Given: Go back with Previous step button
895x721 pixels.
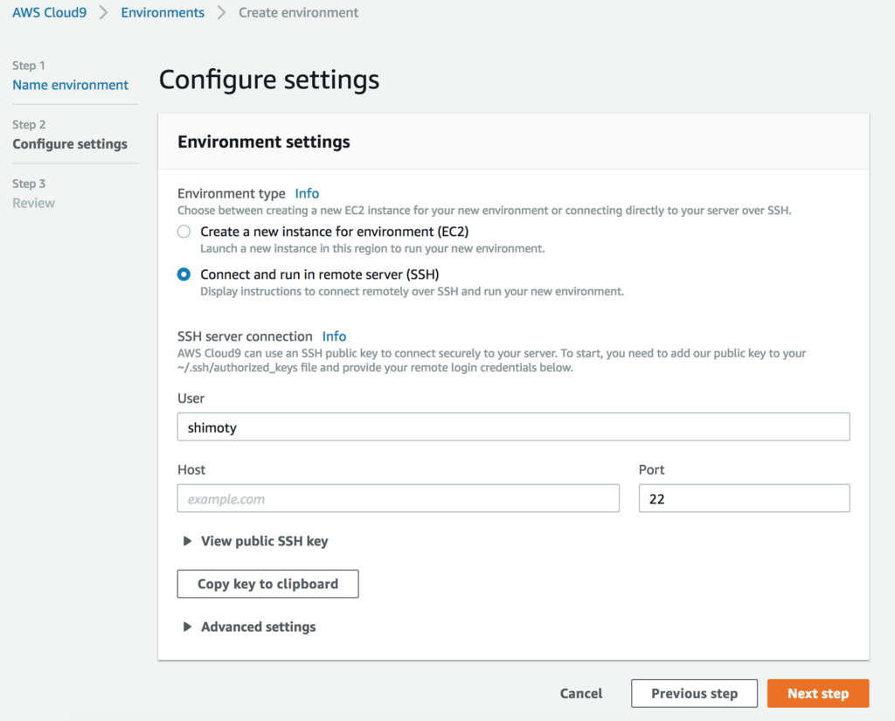Looking at the screenshot, I should (x=694, y=693).
